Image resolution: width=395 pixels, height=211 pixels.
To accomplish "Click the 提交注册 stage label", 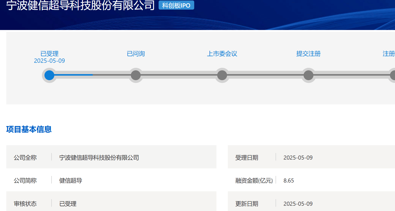I will pyautogui.click(x=308, y=54).
